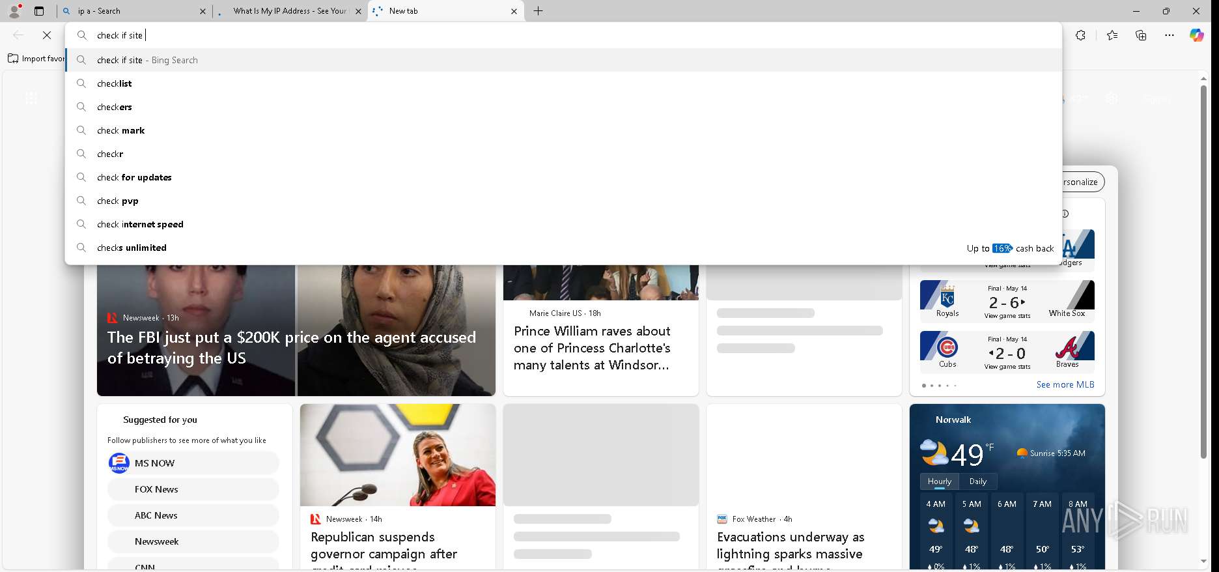Click the Braves team logo
Image resolution: width=1219 pixels, height=572 pixels.
(x=1067, y=347)
